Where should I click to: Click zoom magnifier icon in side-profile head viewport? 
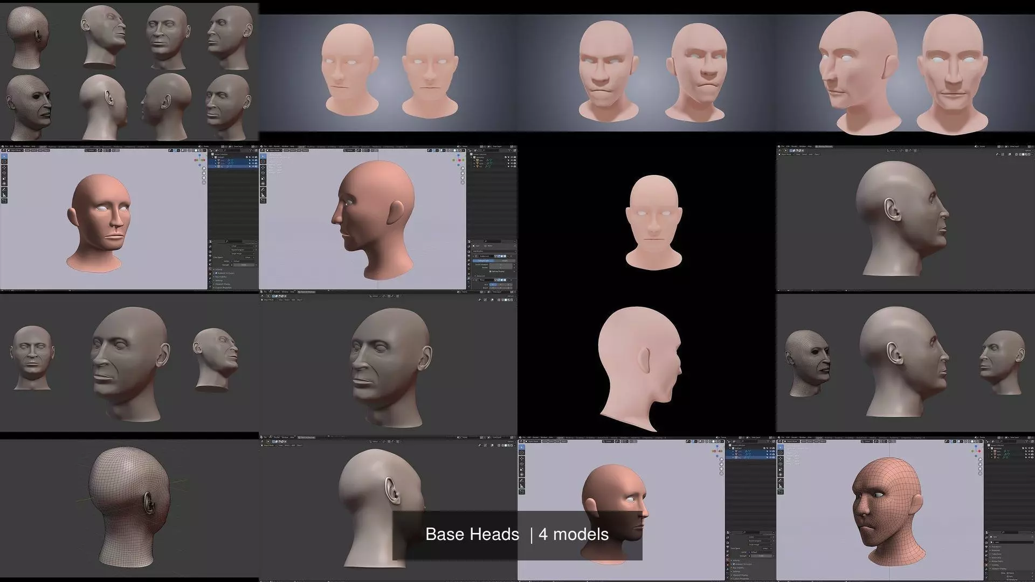463,169
